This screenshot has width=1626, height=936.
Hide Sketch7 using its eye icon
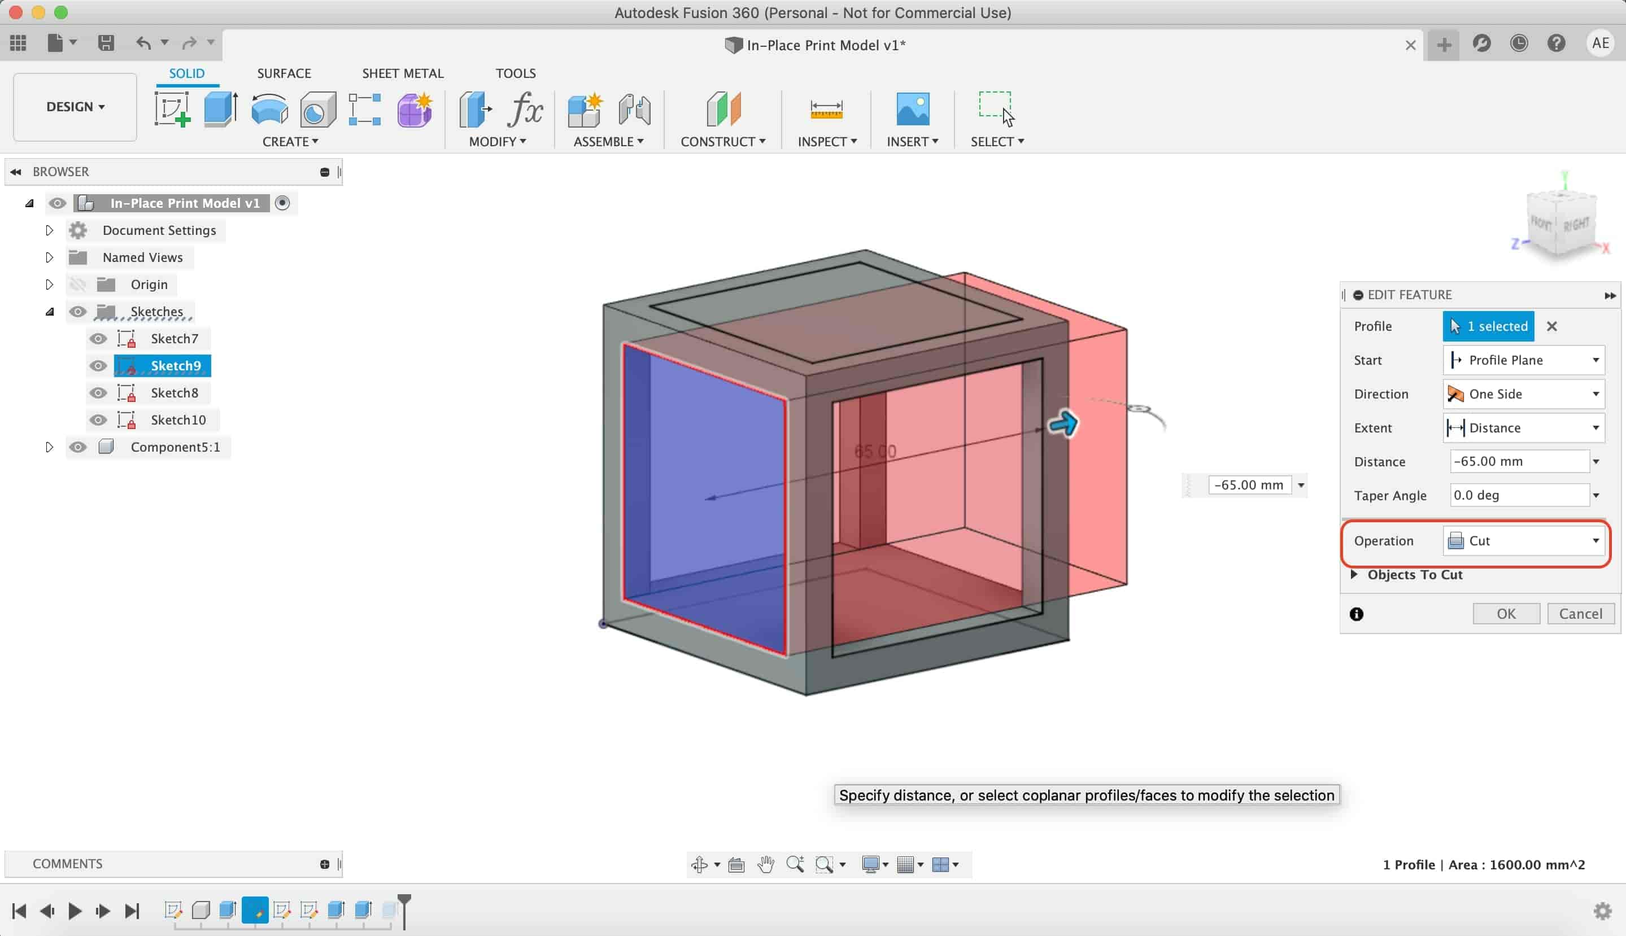pyautogui.click(x=98, y=339)
